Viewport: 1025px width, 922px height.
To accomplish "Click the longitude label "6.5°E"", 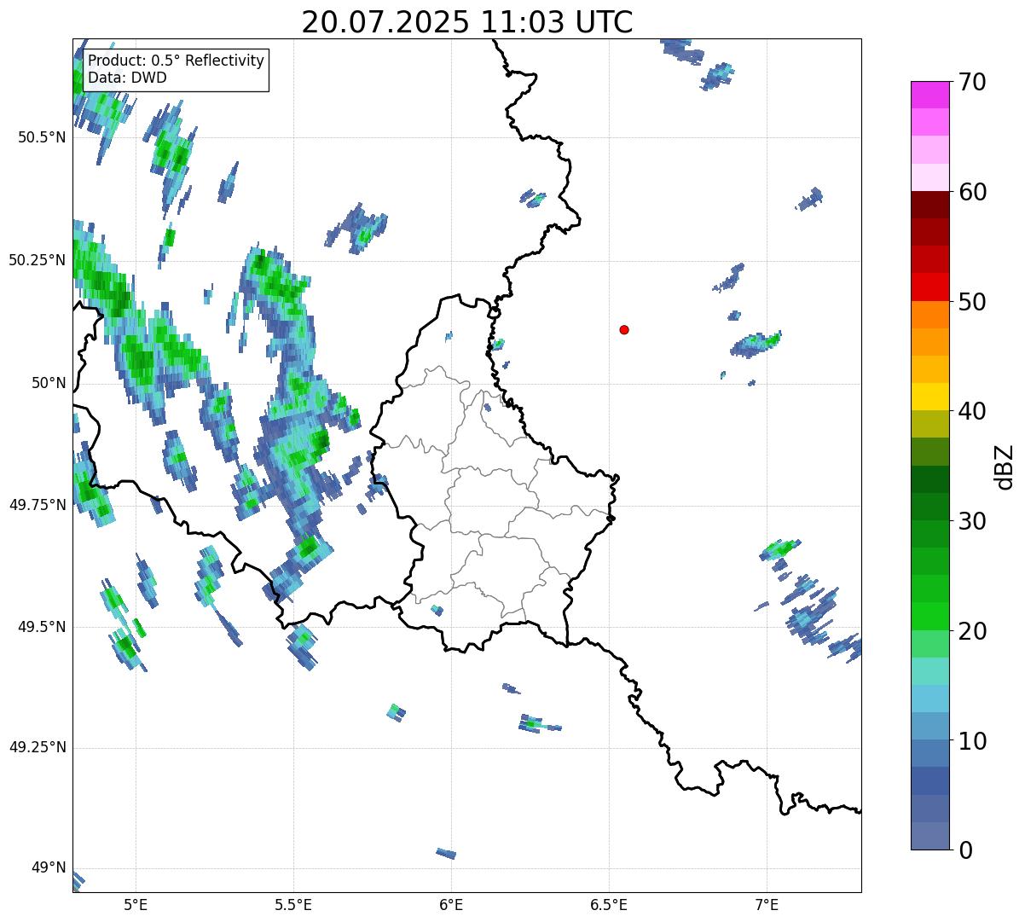I will [x=609, y=905].
